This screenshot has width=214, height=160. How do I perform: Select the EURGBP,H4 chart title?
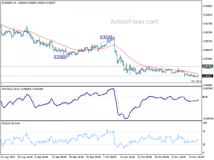pyautogui.click(x=9, y=3)
